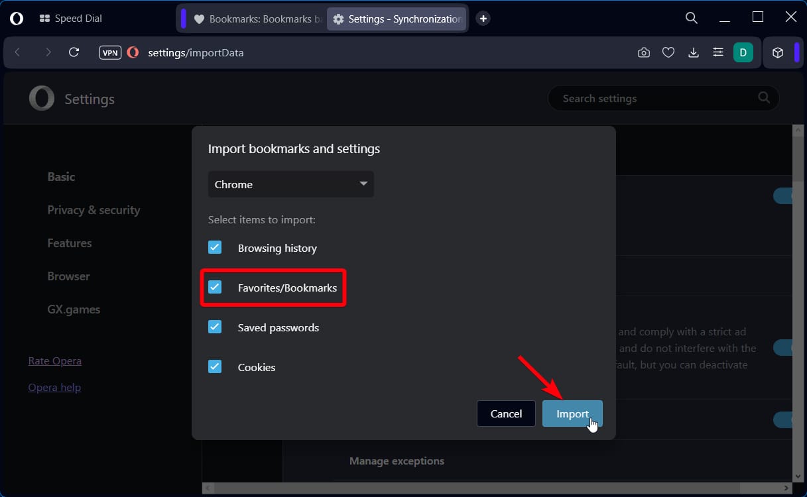Select the Settings - Synchronization tab
The image size is (807, 497).
397,19
